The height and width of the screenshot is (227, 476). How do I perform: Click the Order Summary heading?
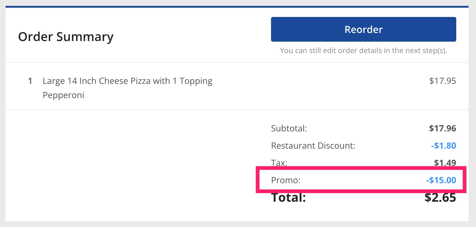pos(66,37)
